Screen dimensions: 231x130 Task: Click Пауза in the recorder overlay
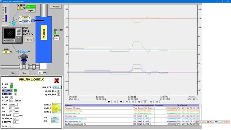211,122
